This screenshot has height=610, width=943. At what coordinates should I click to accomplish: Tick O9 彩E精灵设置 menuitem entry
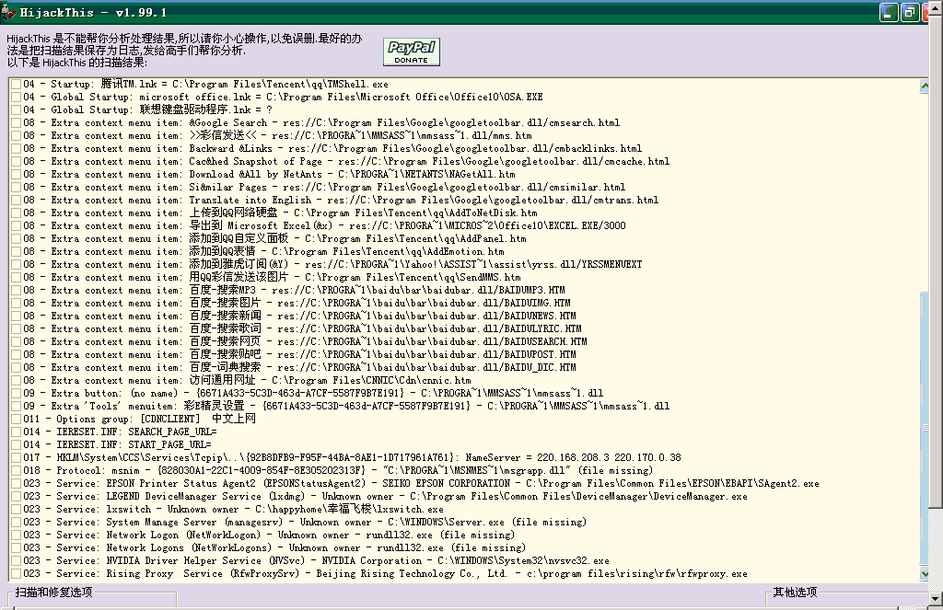tap(17, 407)
